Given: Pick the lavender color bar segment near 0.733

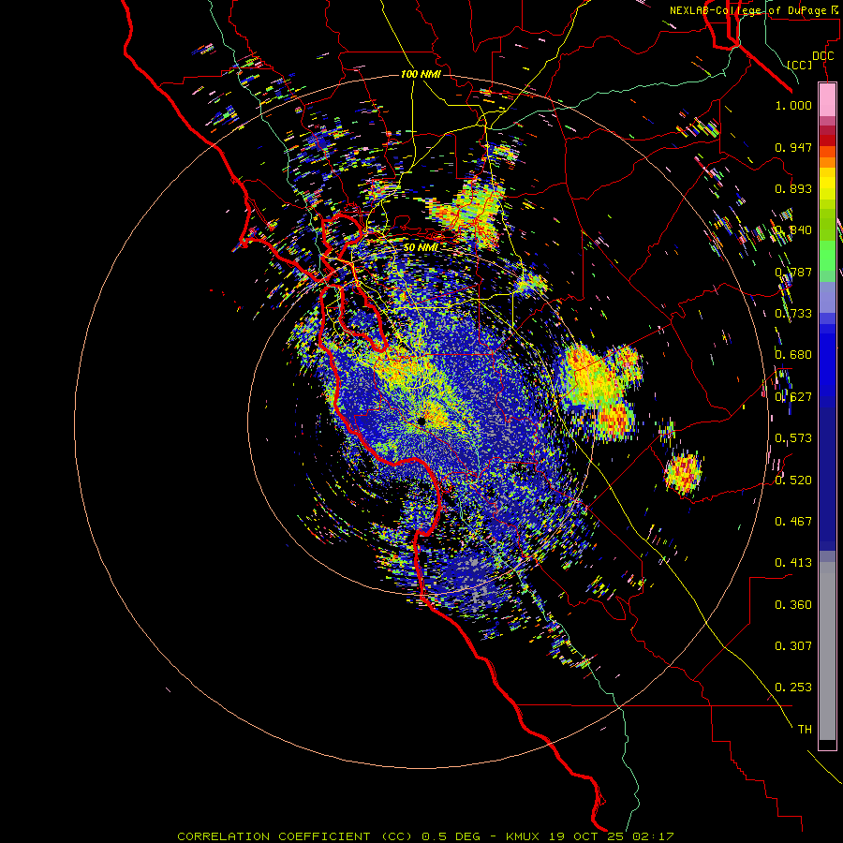Looking at the screenshot, I should coord(827,297).
